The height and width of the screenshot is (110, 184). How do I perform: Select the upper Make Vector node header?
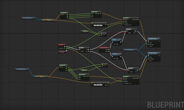pos(96,12)
